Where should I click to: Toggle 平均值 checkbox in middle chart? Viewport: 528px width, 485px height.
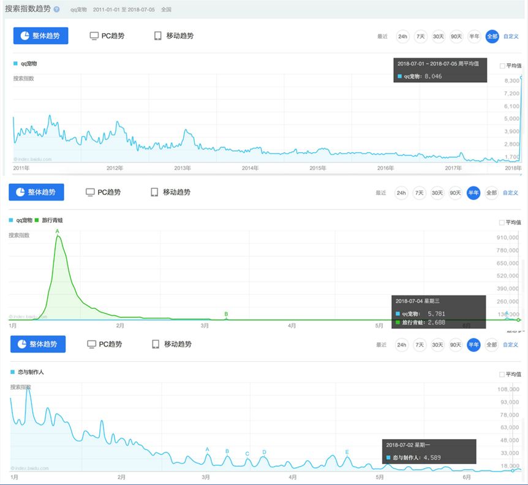click(502, 223)
